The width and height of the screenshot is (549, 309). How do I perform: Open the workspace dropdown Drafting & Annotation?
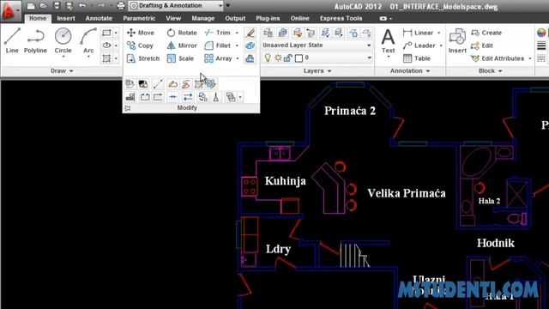coord(176,6)
